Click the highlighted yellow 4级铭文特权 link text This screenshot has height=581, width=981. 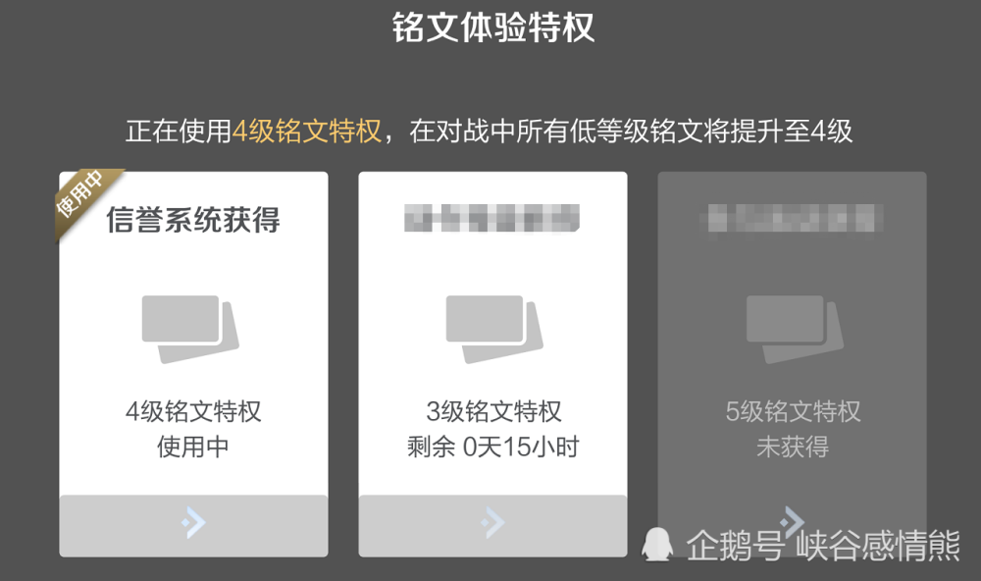coord(306,131)
